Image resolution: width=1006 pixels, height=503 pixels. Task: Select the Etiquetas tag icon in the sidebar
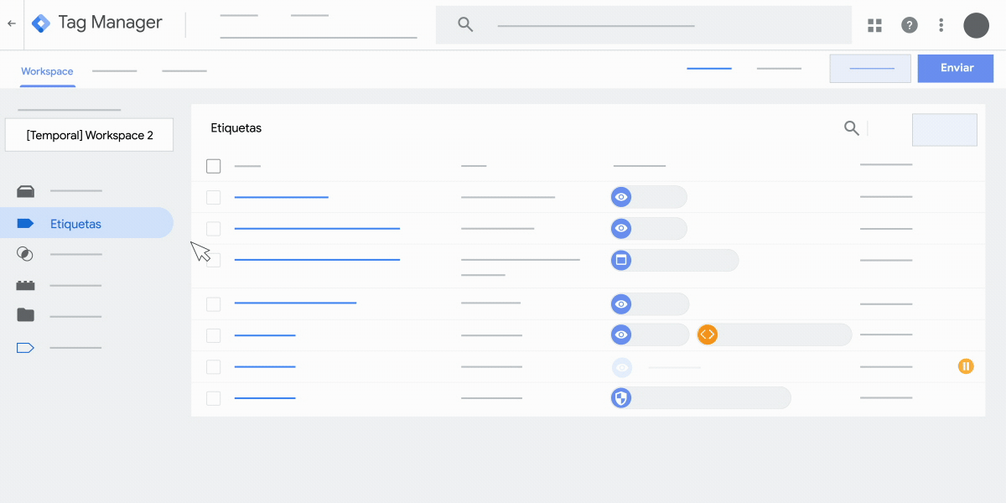pos(25,223)
